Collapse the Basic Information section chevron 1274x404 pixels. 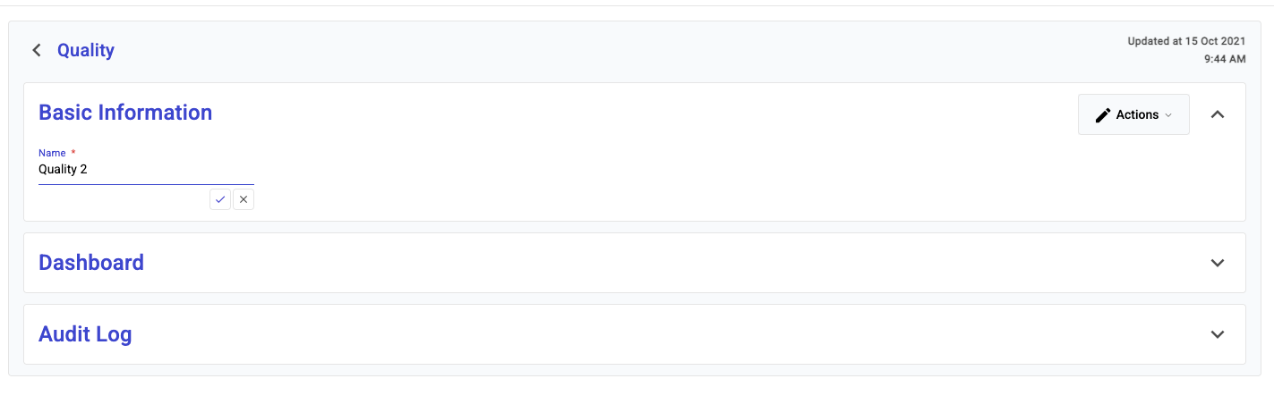1217,114
